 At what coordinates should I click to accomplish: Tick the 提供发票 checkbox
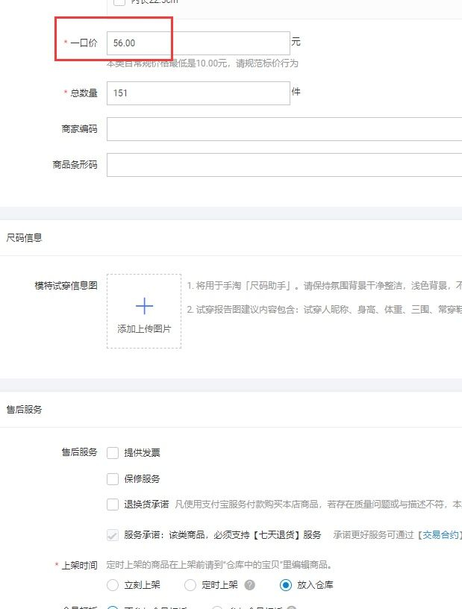(113, 452)
